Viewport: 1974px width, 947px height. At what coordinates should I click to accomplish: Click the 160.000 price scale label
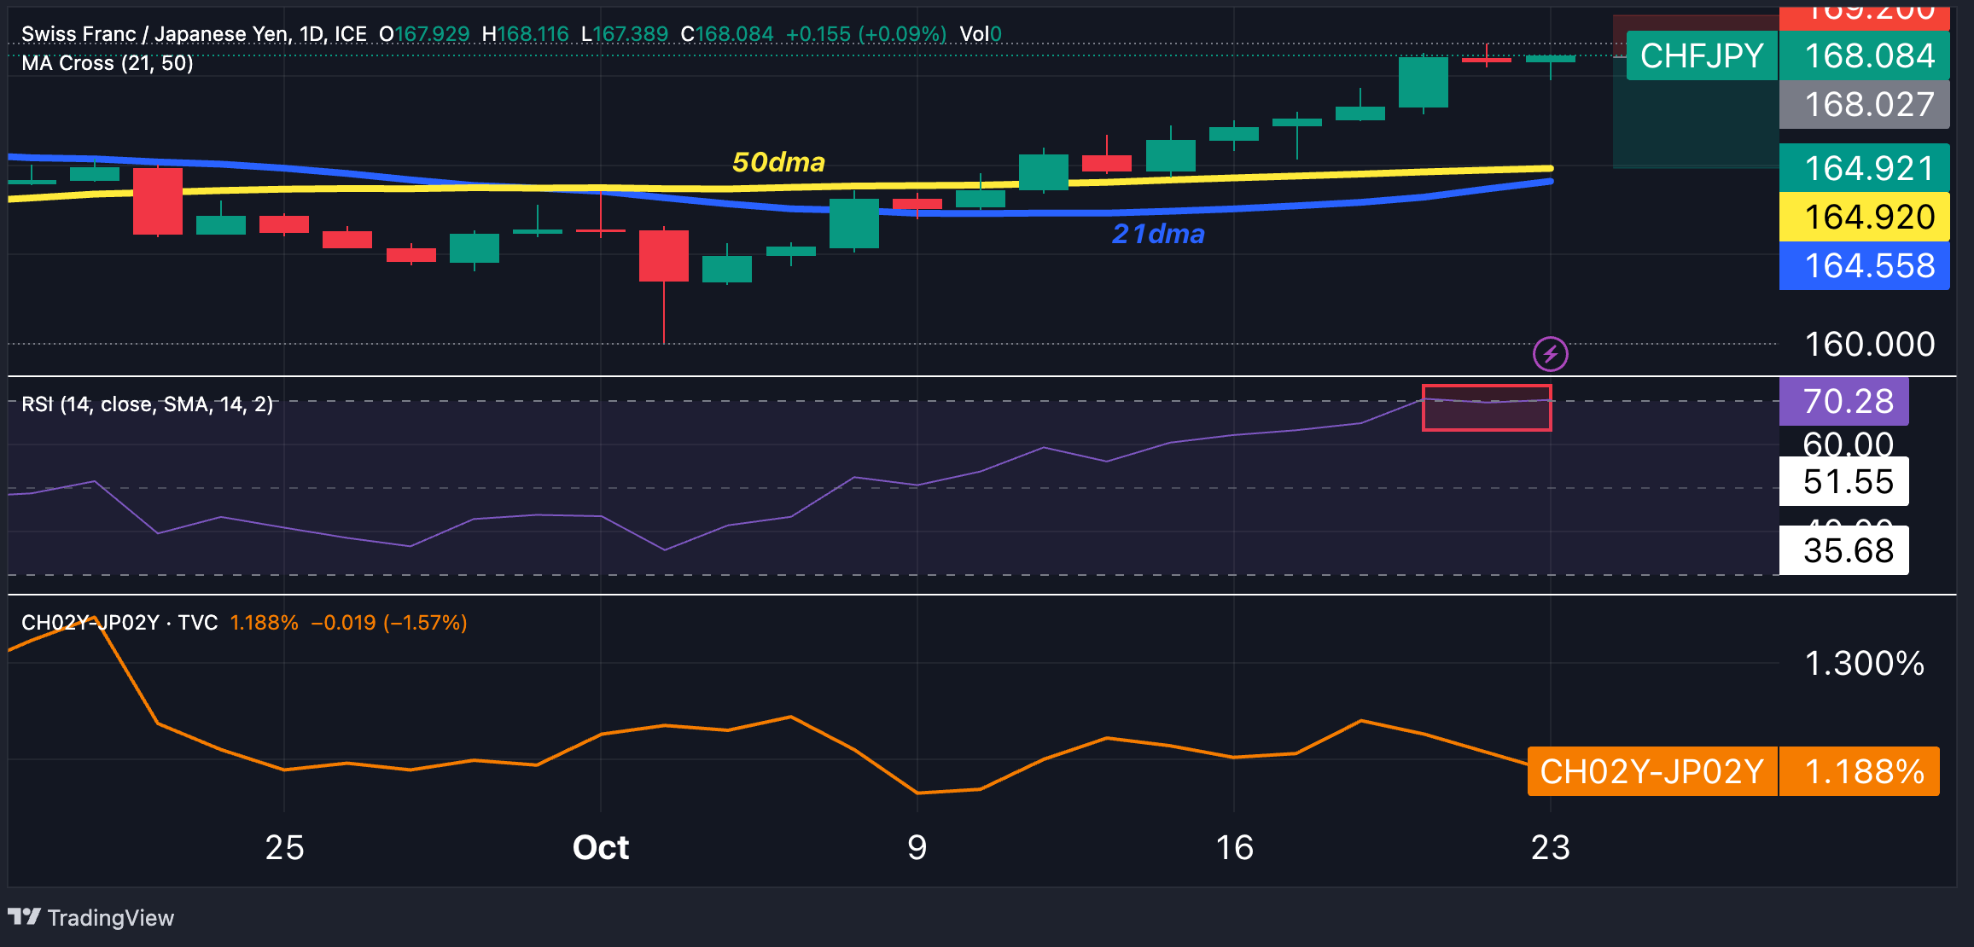(1868, 344)
